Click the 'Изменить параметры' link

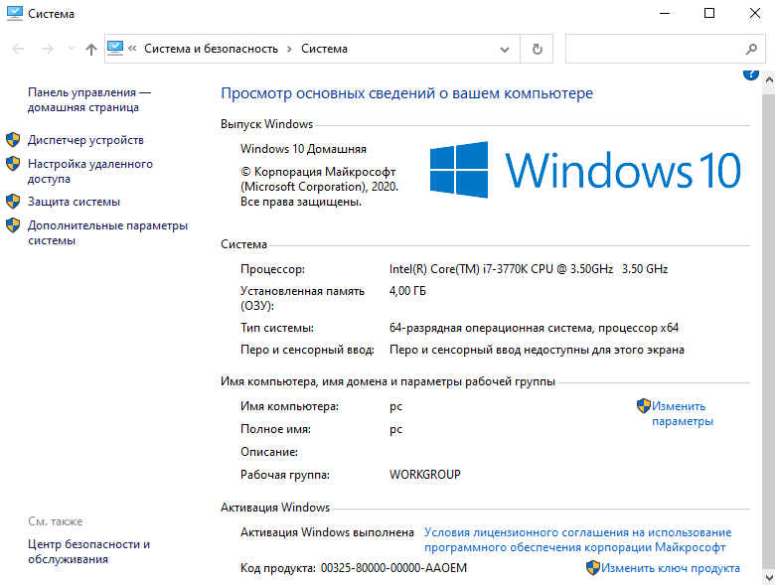(682, 413)
